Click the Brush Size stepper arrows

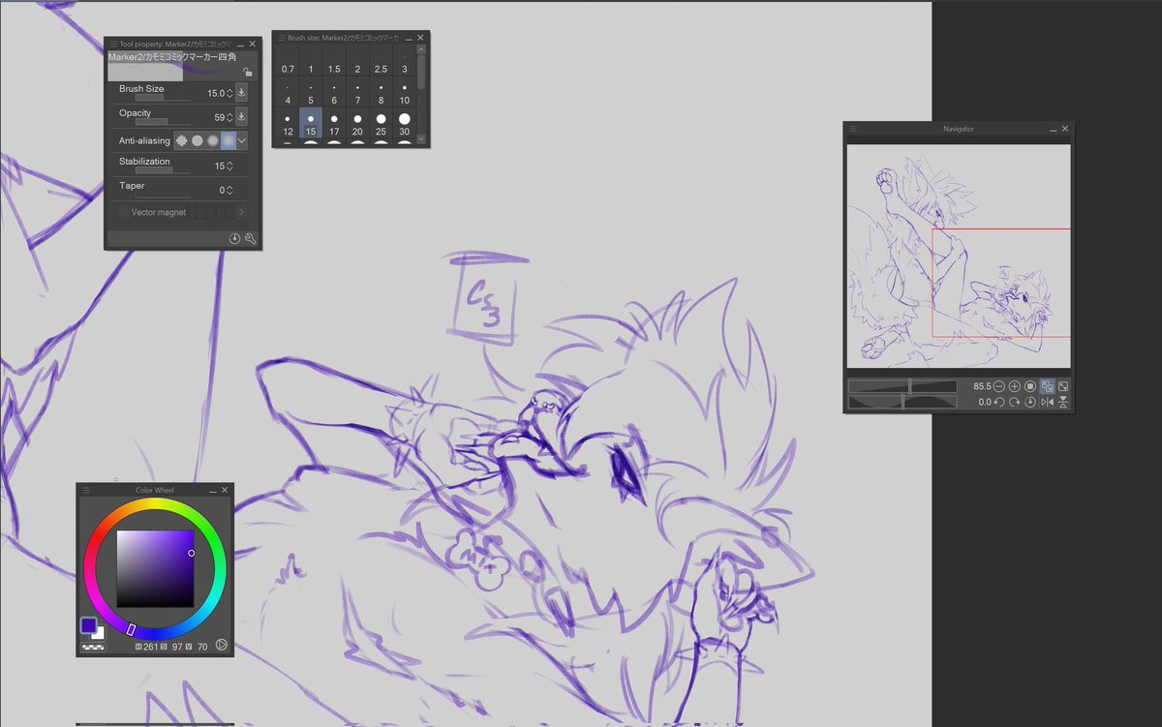point(229,94)
